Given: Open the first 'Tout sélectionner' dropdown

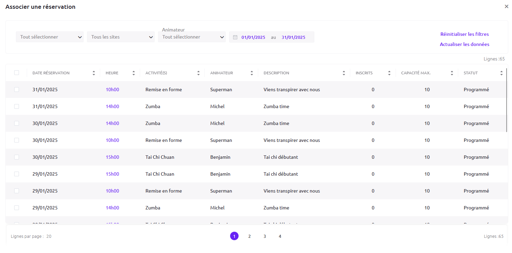Looking at the screenshot, I should [x=50, y=37].
